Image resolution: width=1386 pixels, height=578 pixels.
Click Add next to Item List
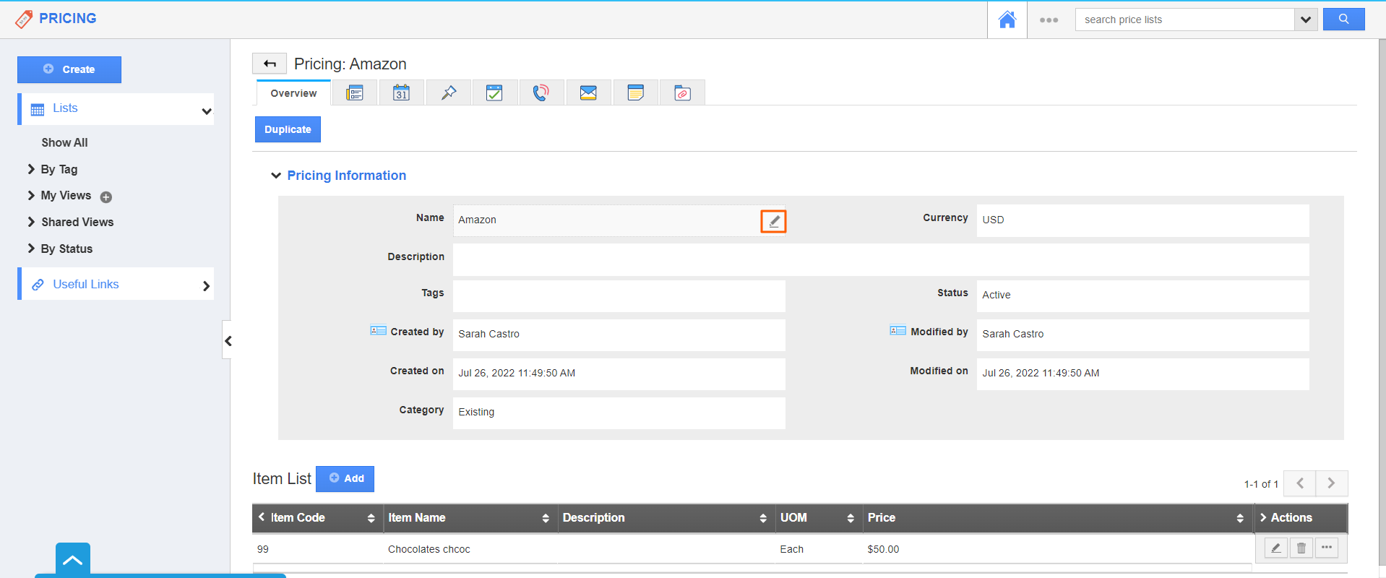coord(345,478)
